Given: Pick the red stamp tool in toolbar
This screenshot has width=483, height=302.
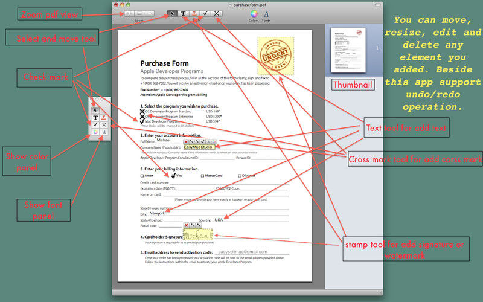Looking at the screenshot, I should coord(194,13).
